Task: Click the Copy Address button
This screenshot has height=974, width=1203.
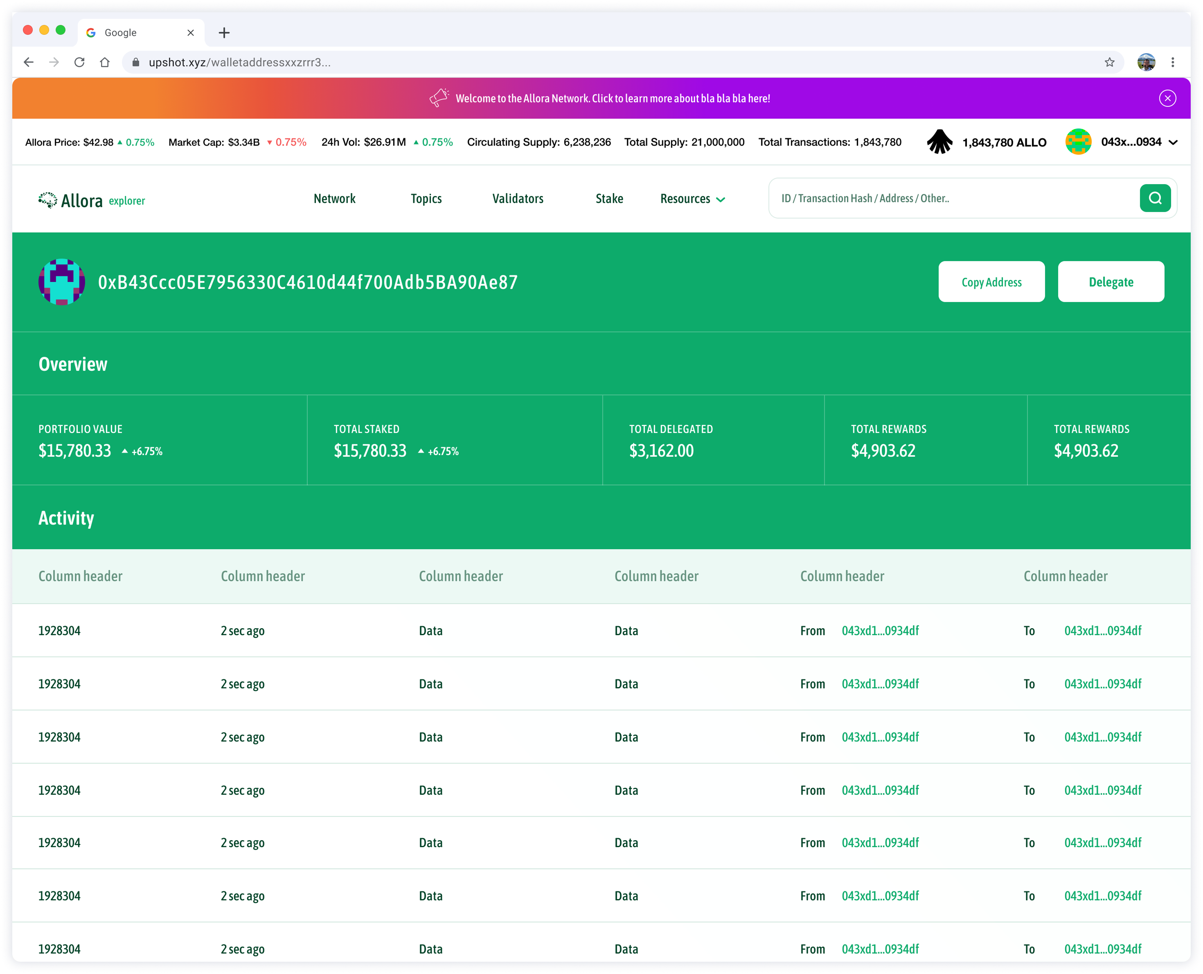Action: [x=991, y=282]
